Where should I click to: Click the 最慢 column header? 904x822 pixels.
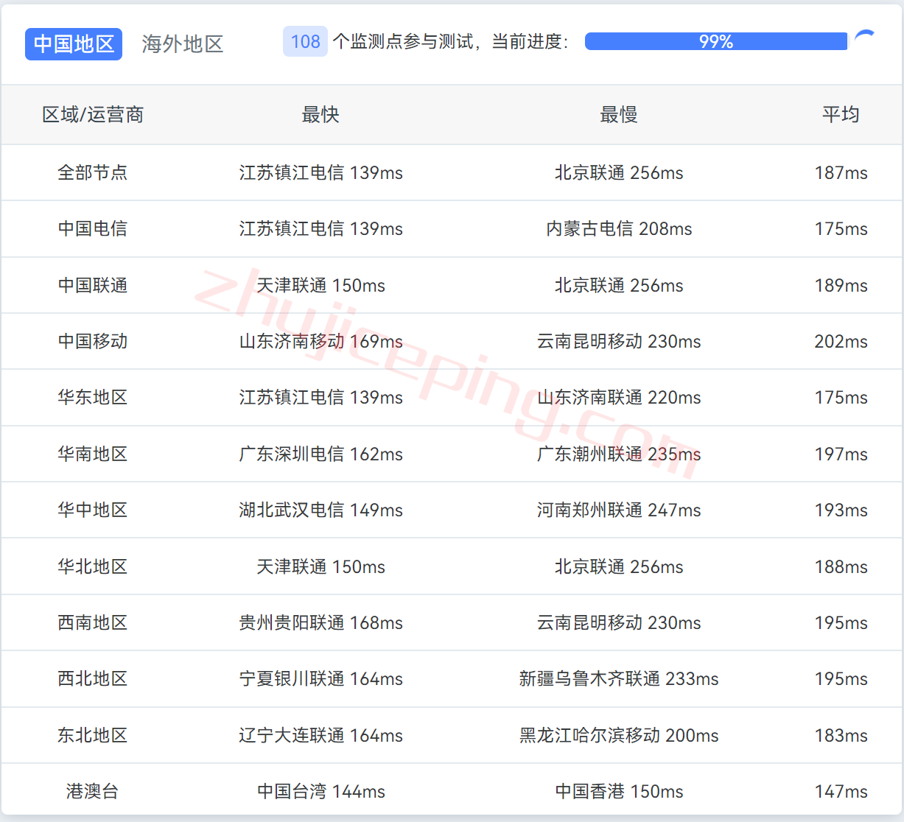pyautogui.click(x=619, y=115)
